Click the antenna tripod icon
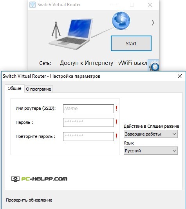This screenshot has width=186, height=209. coord(56,29)
